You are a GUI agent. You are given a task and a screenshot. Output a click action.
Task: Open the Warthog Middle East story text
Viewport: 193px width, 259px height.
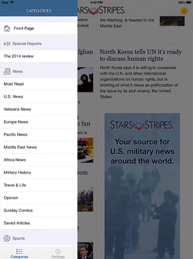coord(127,23)
